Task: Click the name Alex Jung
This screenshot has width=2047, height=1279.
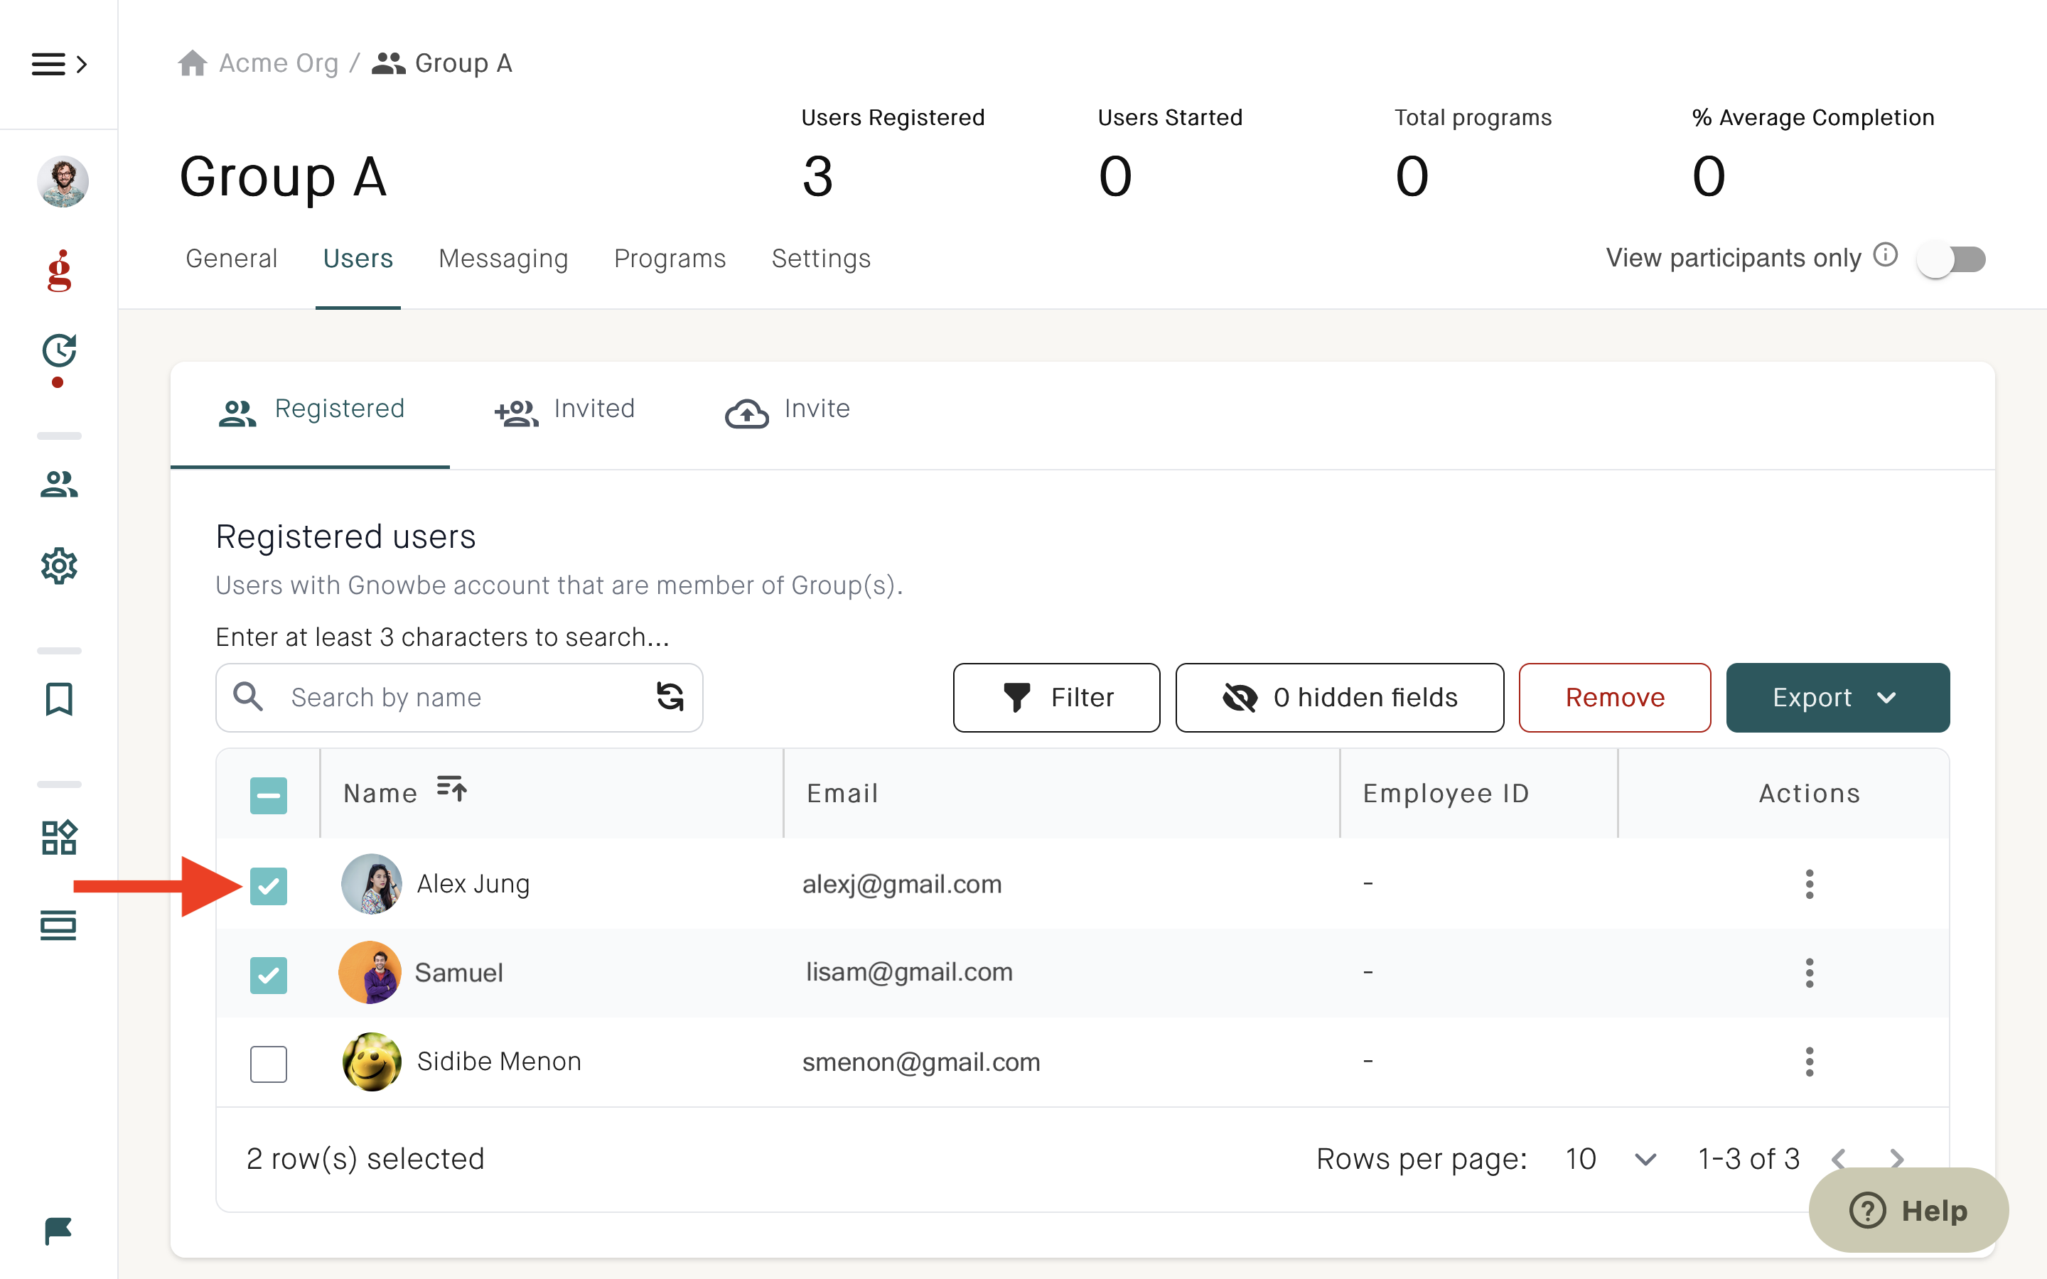Action: click(x=473, y=883)
